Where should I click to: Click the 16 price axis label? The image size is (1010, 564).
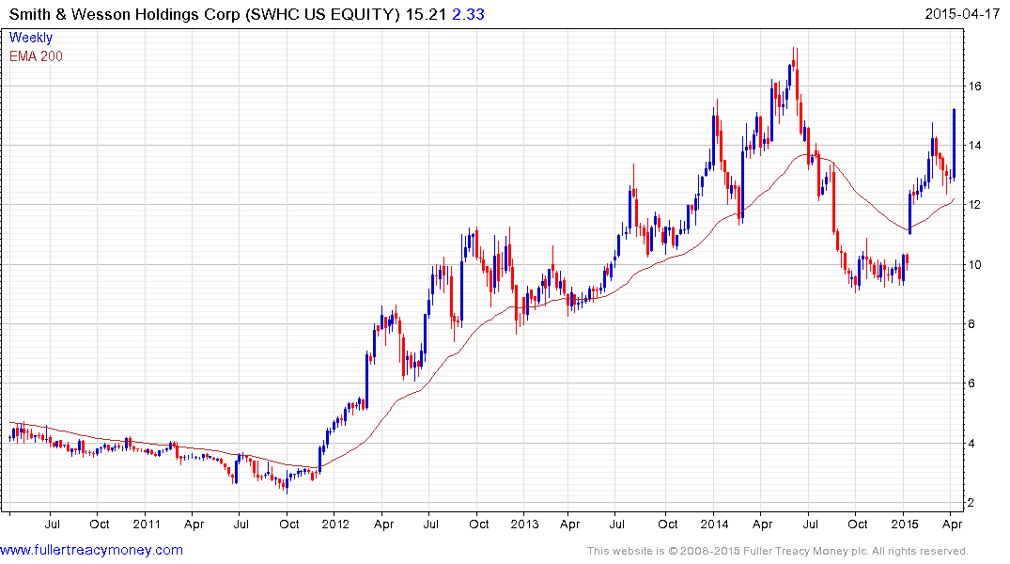974,86
